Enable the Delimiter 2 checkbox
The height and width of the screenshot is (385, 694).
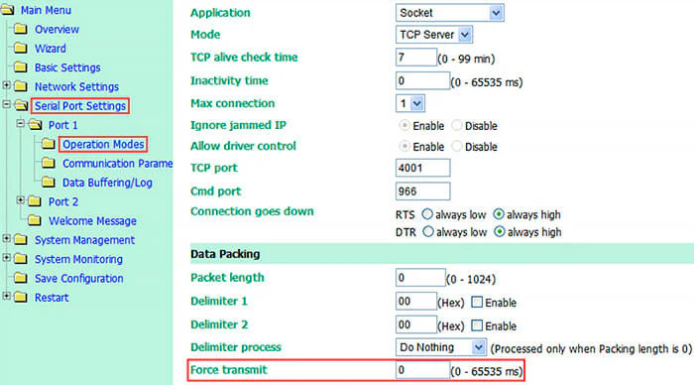tap(477, 325)
